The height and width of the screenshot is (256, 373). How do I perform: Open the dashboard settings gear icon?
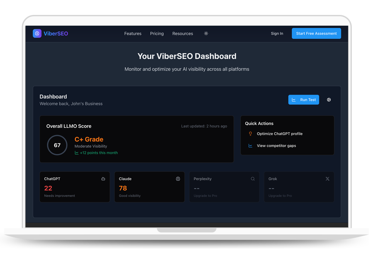329,100
